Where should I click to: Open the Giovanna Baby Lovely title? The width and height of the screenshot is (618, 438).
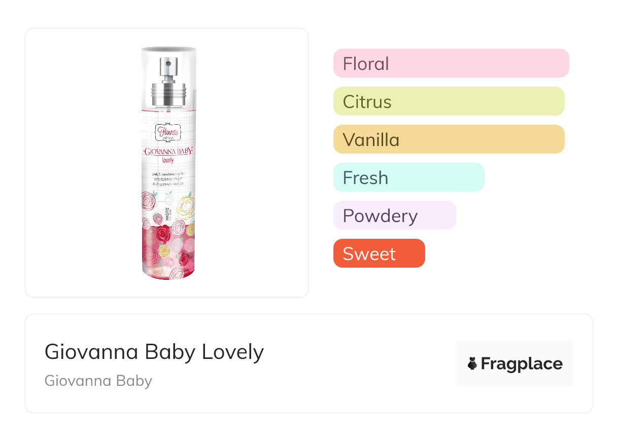[154, 352]
